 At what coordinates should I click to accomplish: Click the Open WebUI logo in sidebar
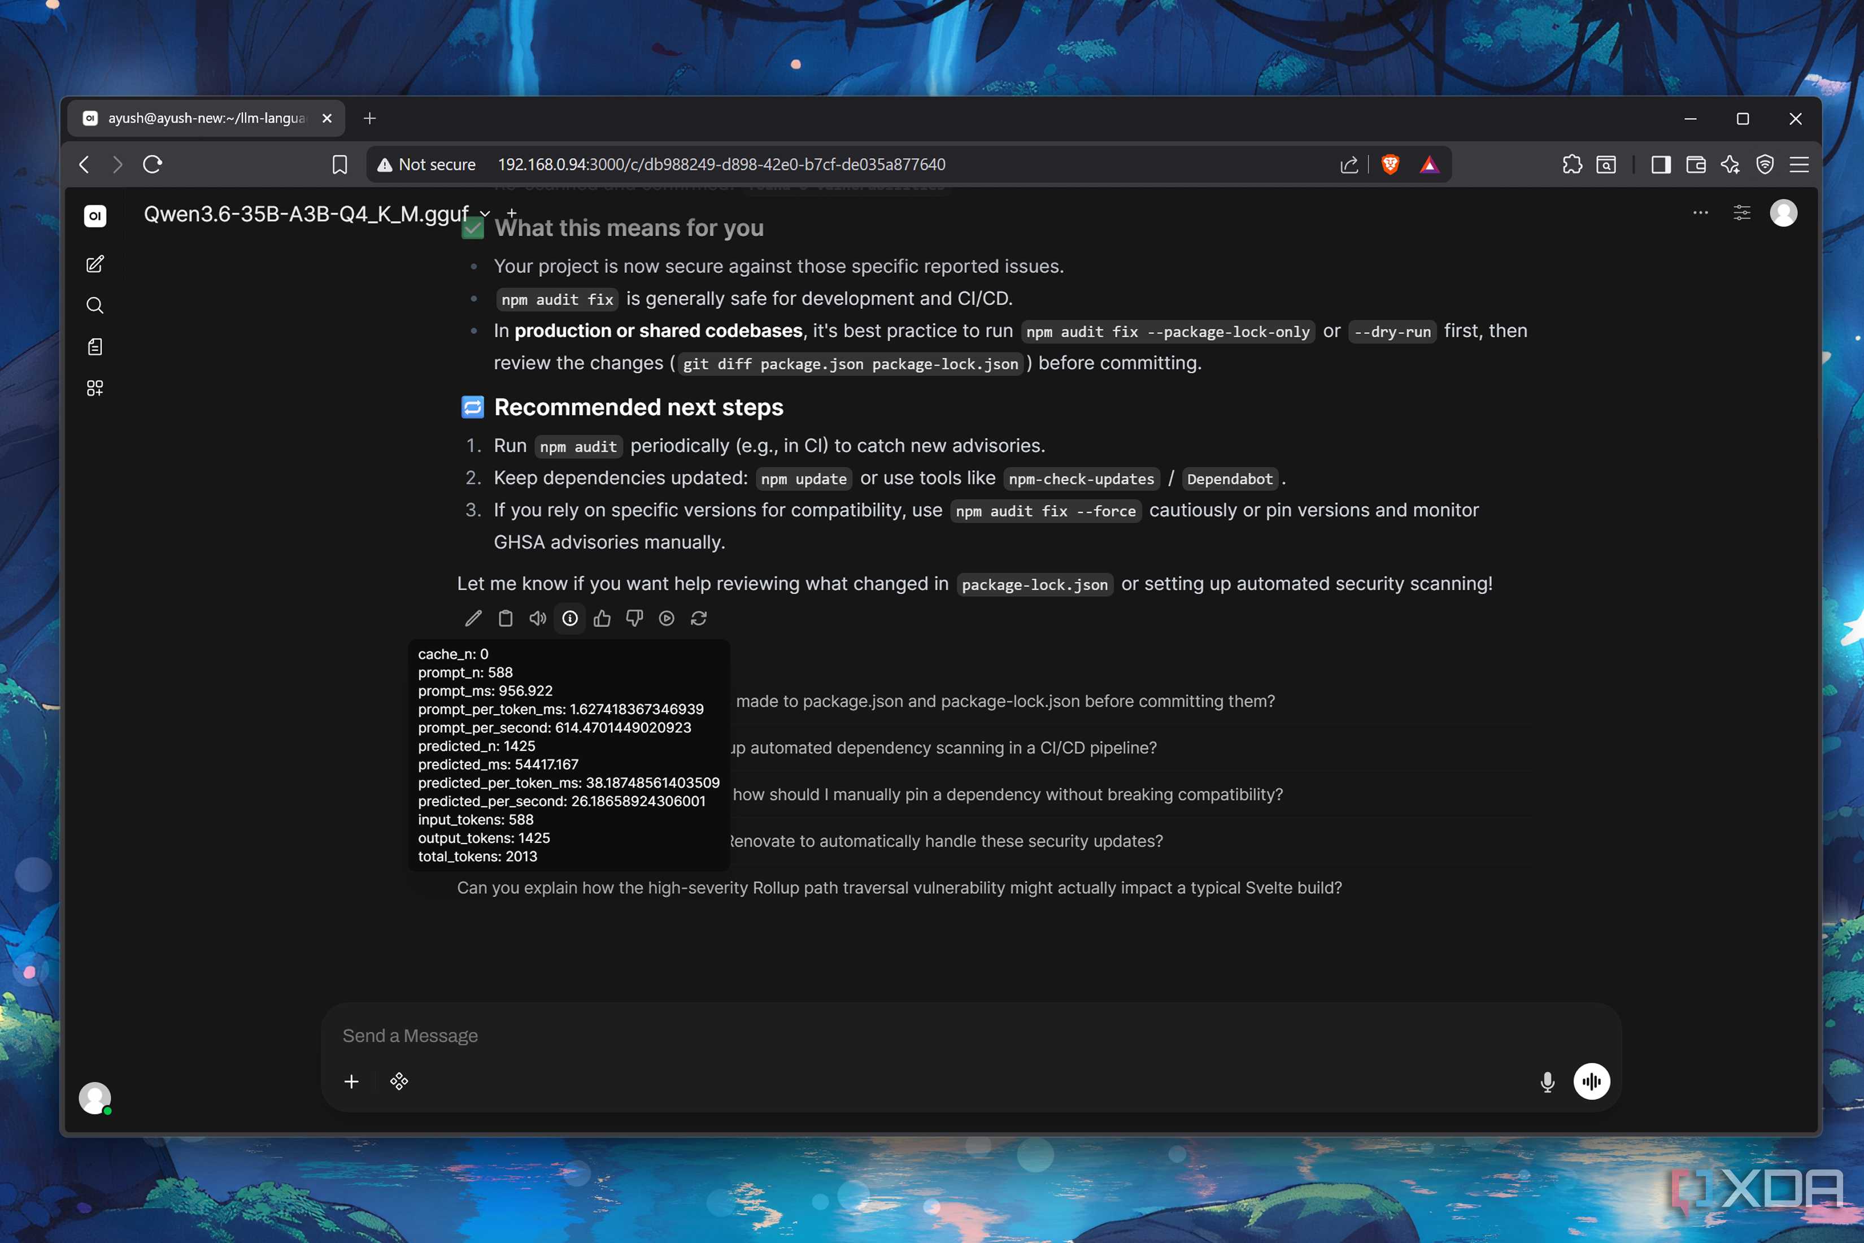point(95,216)
